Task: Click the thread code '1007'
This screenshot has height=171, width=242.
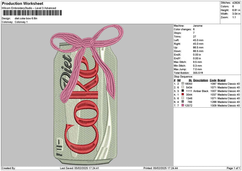Action: 213,91
